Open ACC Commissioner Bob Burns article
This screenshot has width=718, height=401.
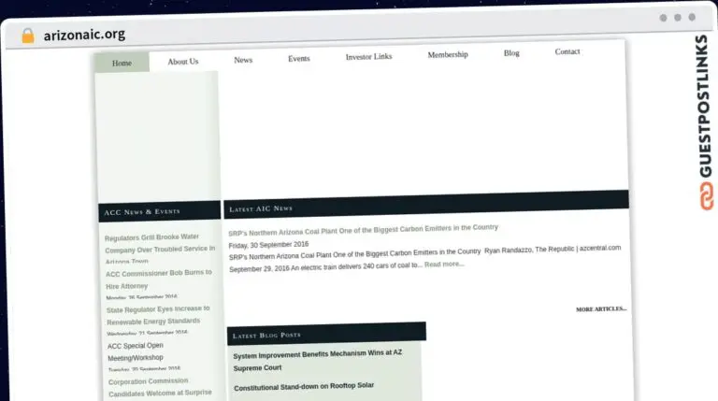[x=159, y=279]
